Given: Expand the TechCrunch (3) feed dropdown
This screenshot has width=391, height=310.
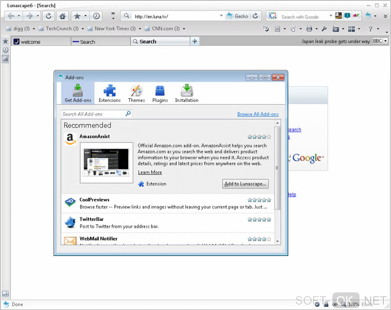Looking at the screenshot, I should pyautogui.click(x=82, y=29).
